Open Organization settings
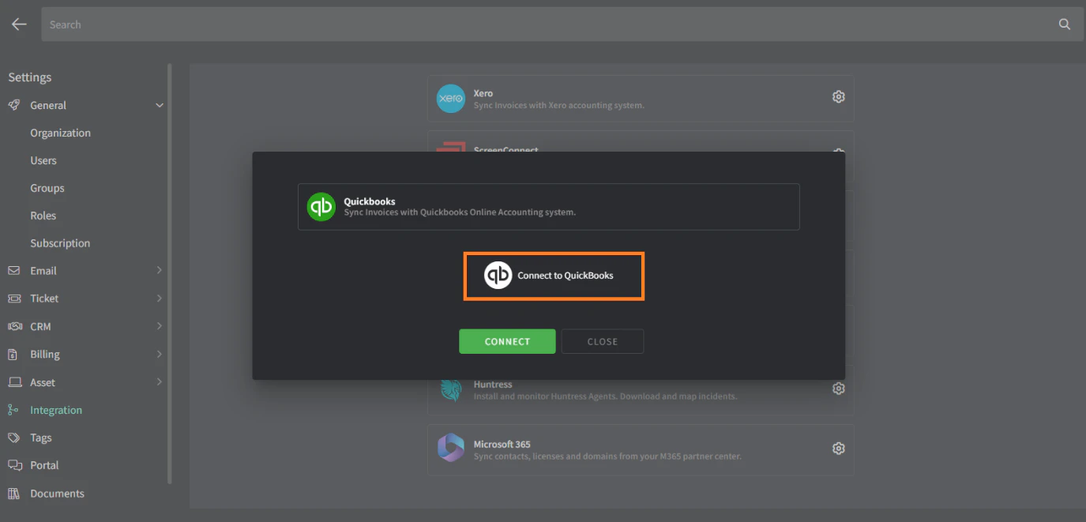The width and height of the screenshot is (1086, 522). tap(60, 133)
